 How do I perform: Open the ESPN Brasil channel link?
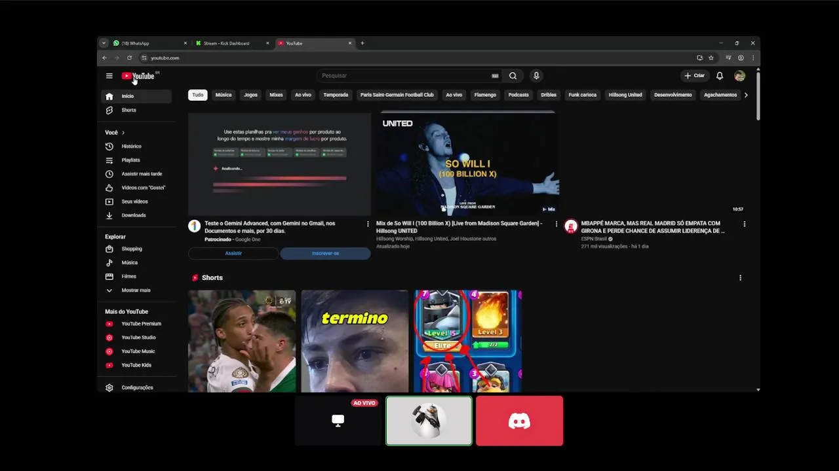coord(594,239)
